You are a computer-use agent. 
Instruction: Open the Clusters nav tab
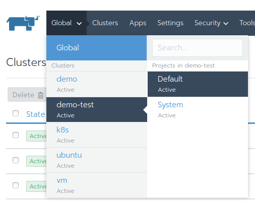(x=105, y=23)
